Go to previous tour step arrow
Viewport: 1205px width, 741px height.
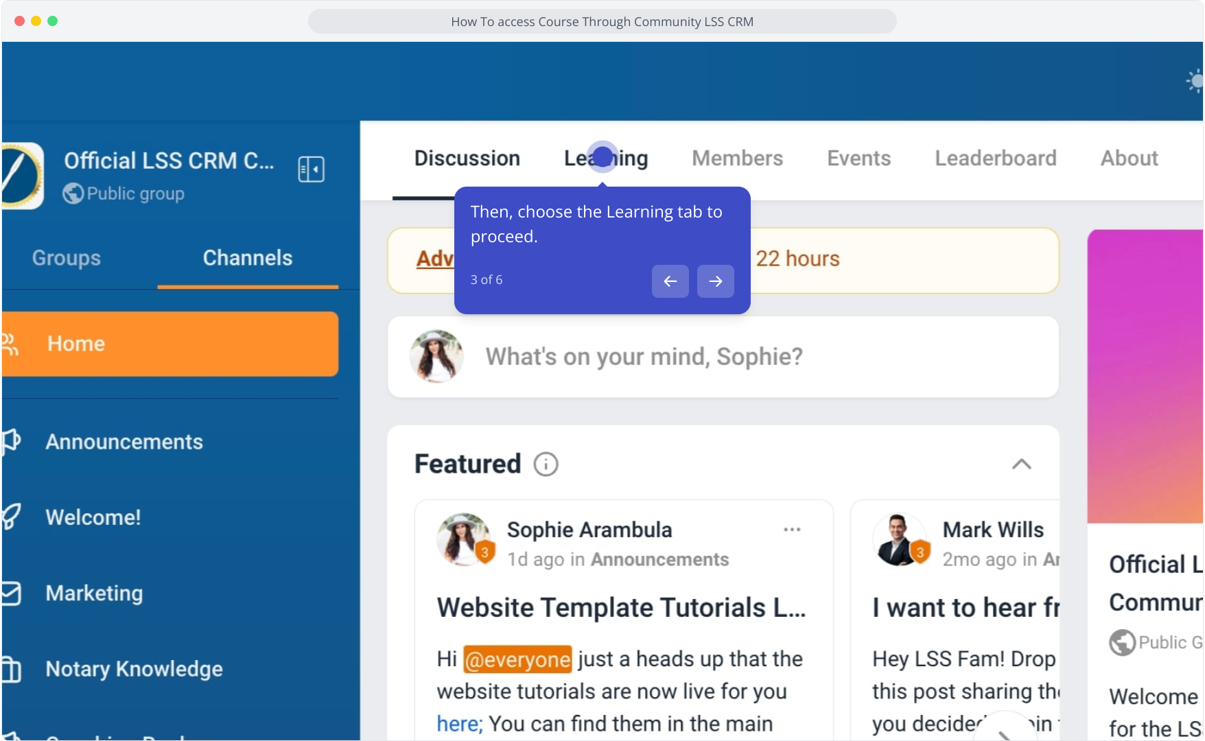[670, 281]
